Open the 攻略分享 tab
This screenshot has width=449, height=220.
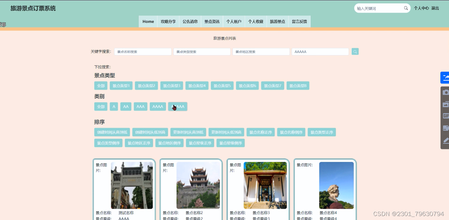(x=168, y=22)
